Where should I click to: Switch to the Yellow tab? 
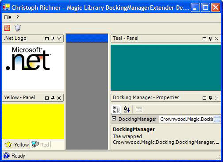(17, 145)
